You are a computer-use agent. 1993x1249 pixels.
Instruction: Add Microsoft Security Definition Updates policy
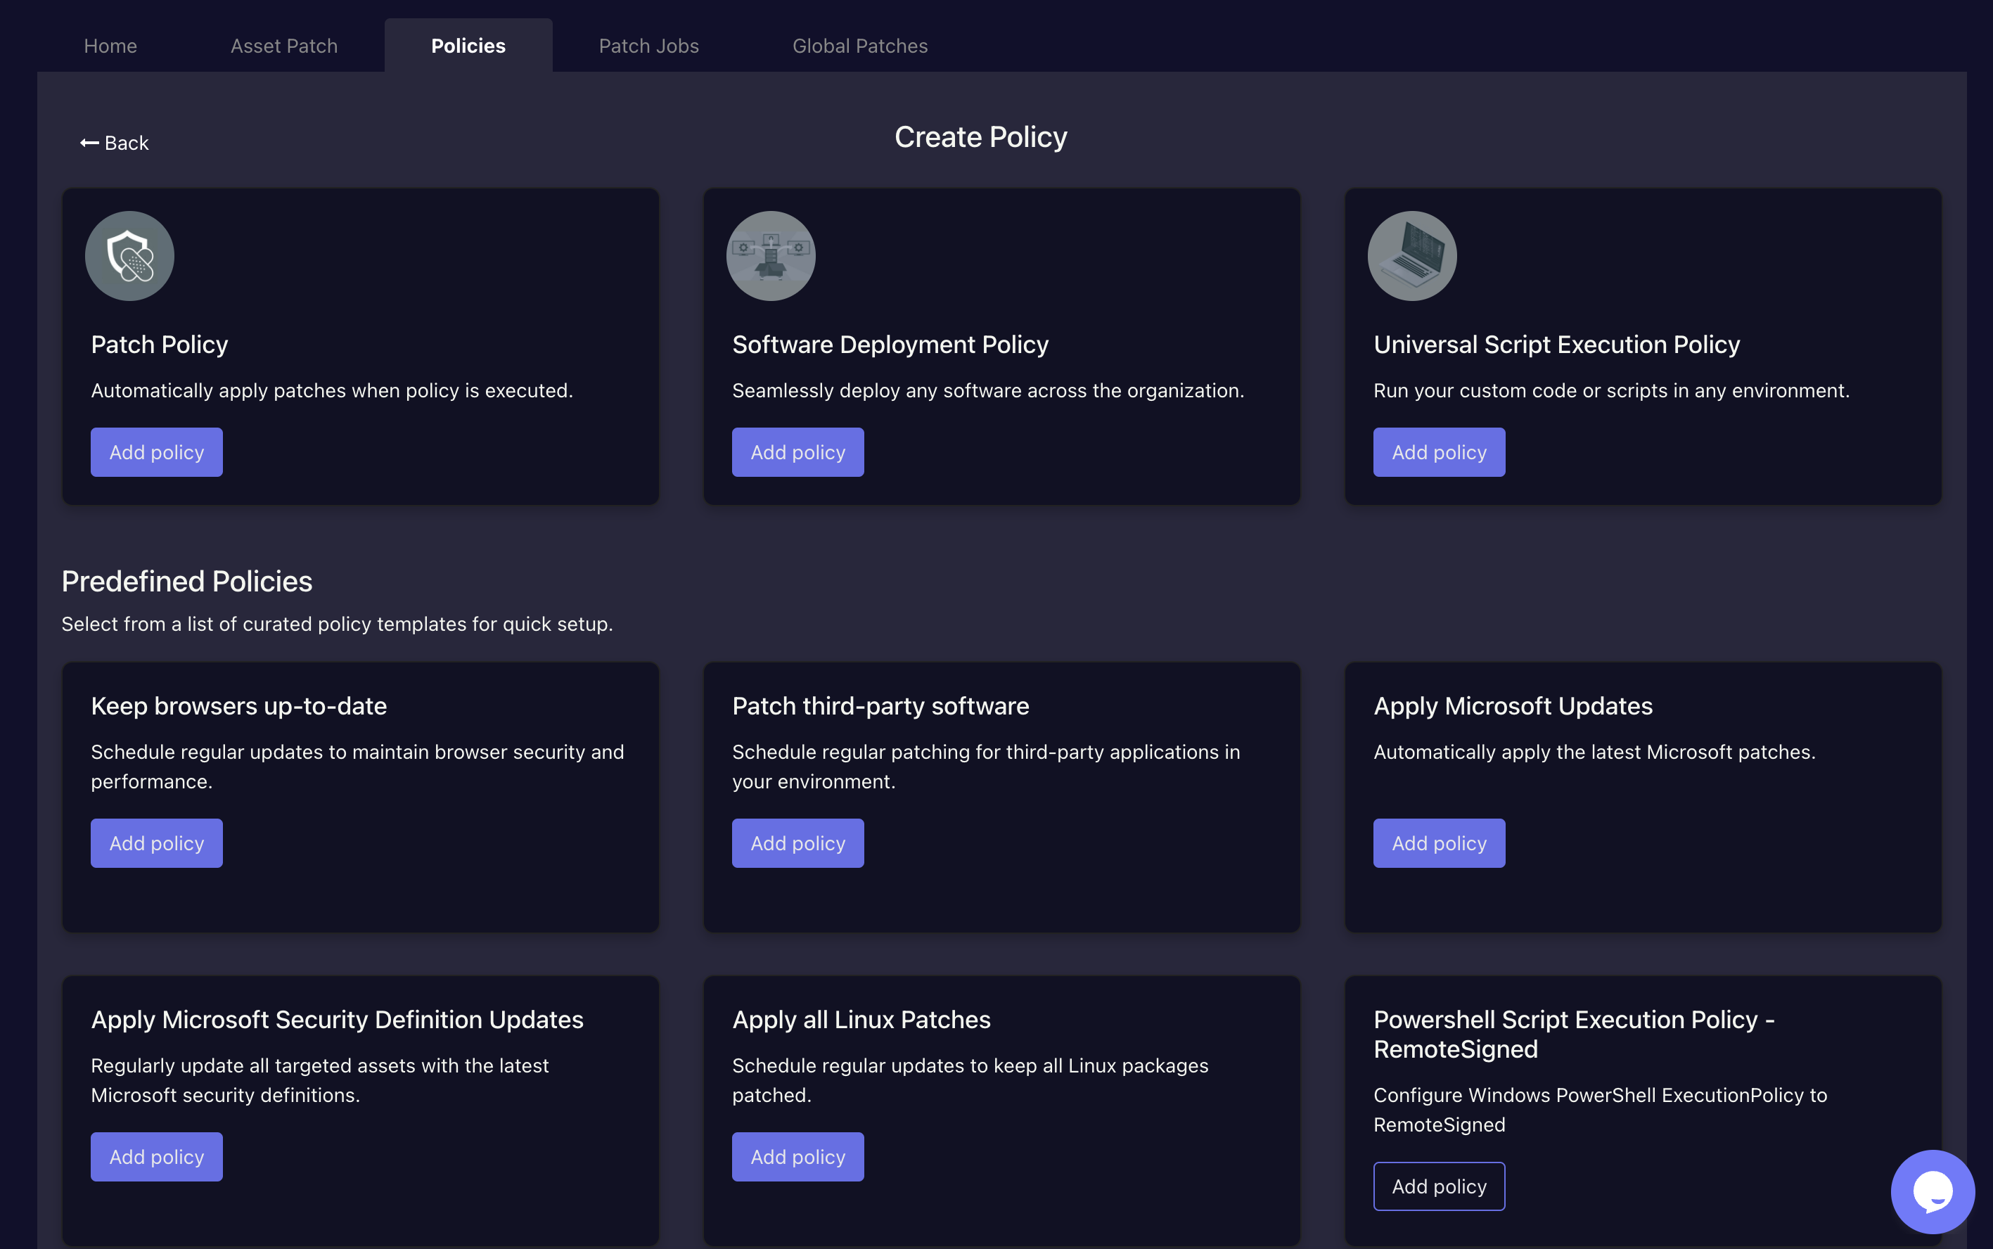click(x=157, y=1156)
